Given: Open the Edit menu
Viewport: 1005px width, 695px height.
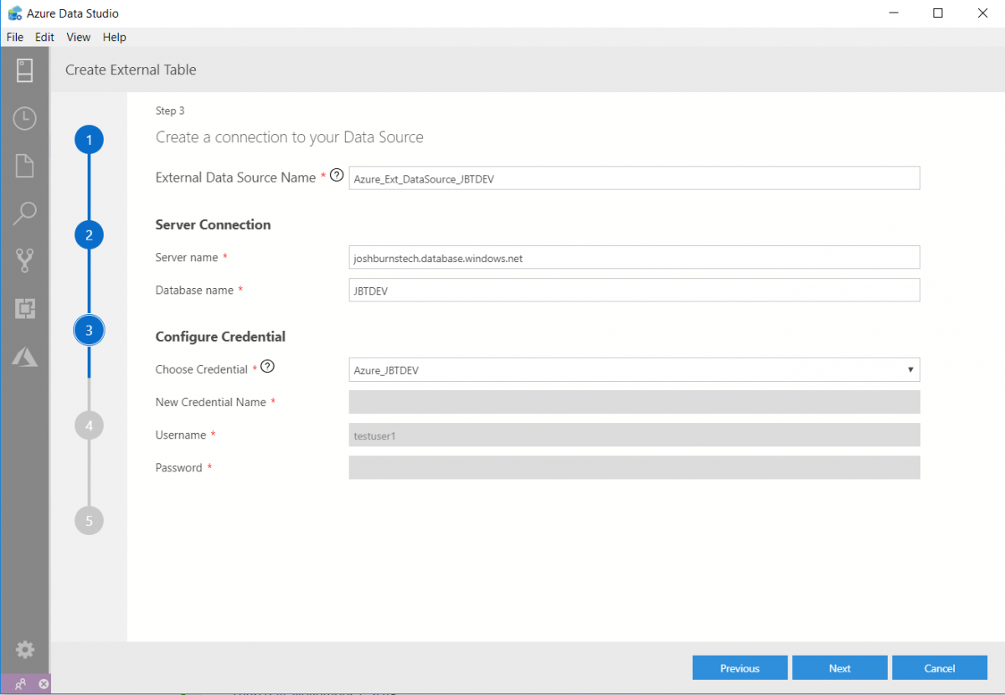Looking at the screenshot, I should pos(44,37).
